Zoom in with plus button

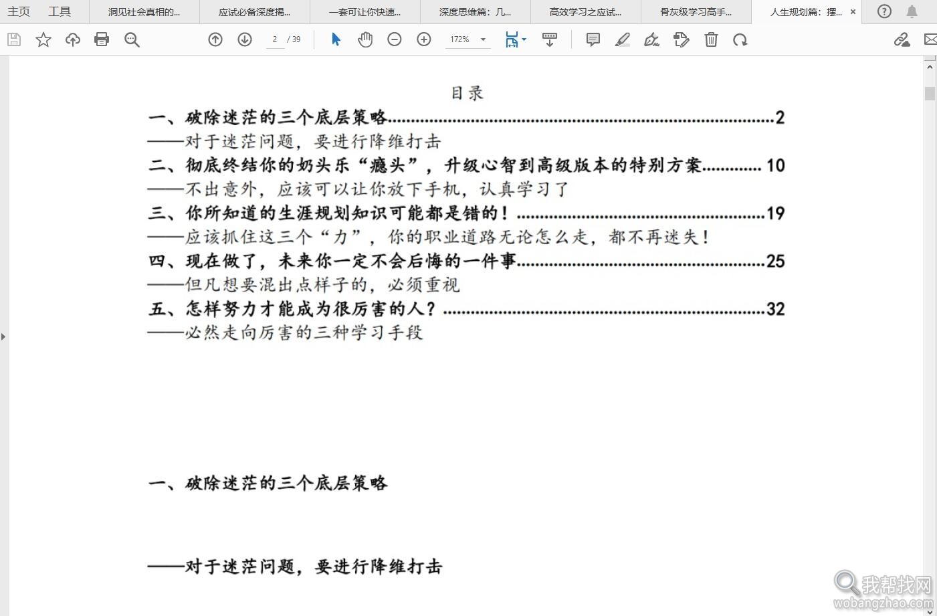click(424, 40)
